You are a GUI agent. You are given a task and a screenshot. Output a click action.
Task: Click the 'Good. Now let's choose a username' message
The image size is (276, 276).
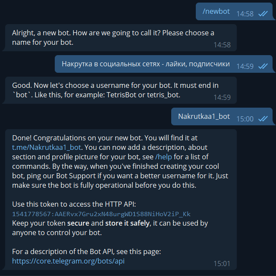tap(121, 90)
